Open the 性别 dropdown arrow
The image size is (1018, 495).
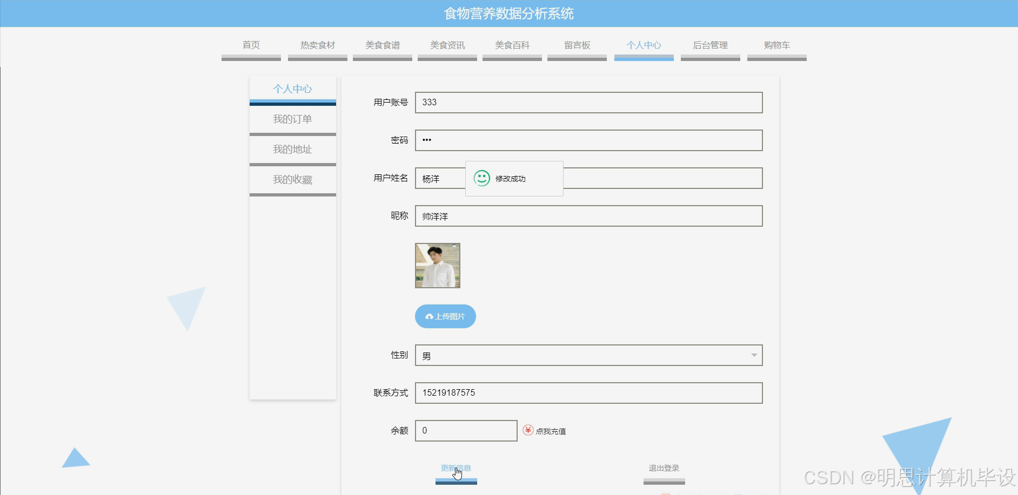pos(754,355)
